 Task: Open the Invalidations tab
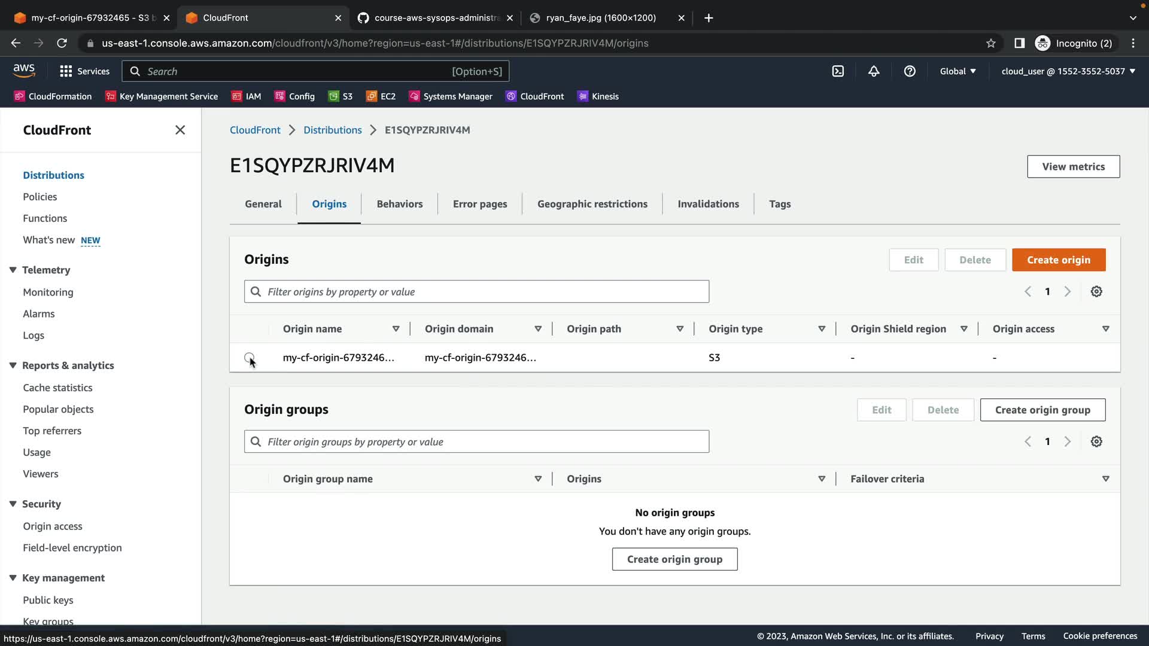click(708, 204)
